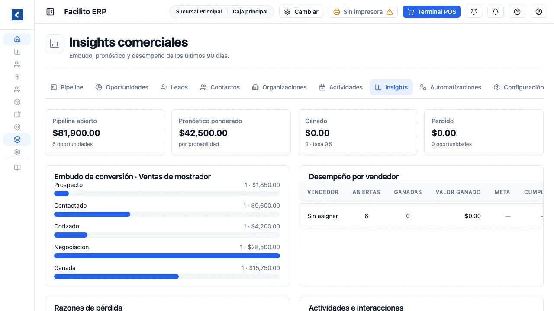554x311 pixels.
Task: Open the calendar sidebar icon
Action: coord(17,114)
